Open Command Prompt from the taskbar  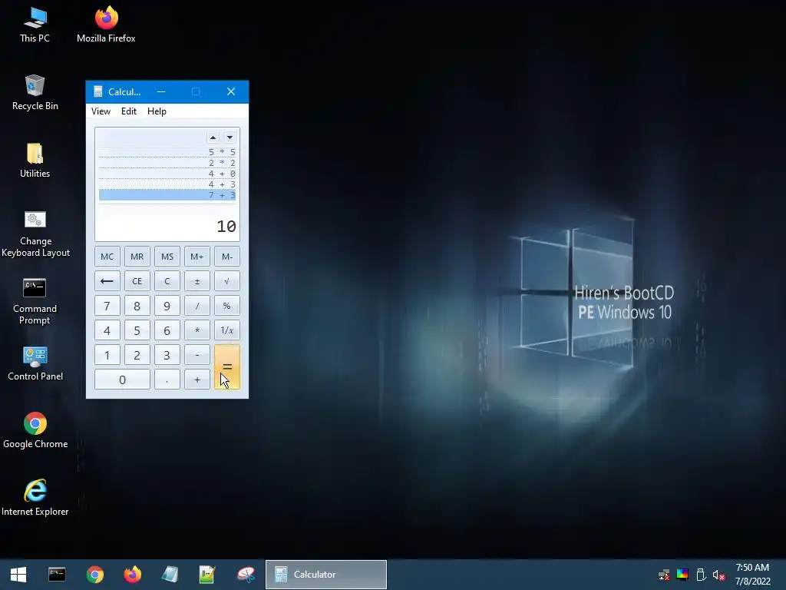pyautogui.click(x=57, y=575)
